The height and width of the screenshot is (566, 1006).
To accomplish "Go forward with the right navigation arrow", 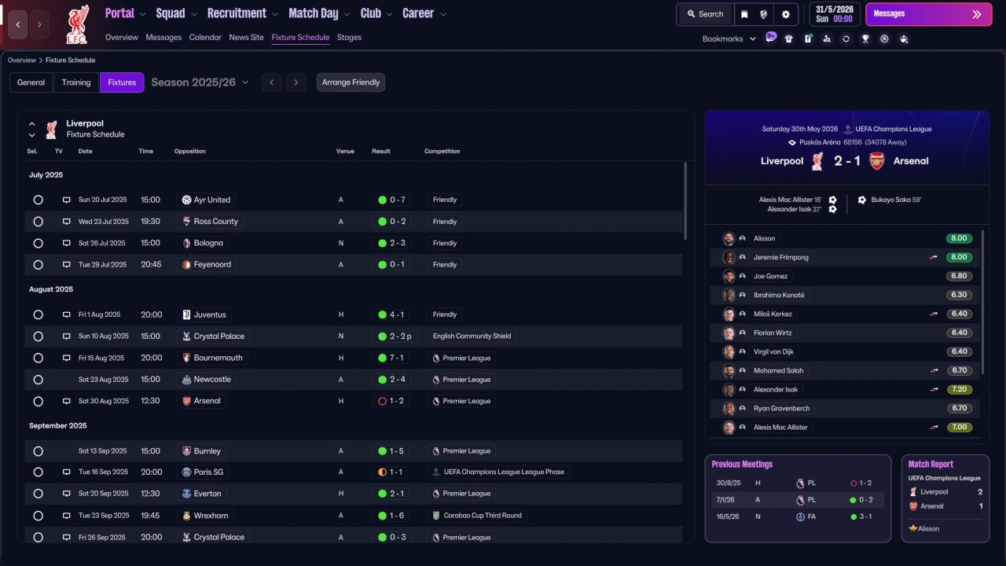I will click(x=39, y=24).
